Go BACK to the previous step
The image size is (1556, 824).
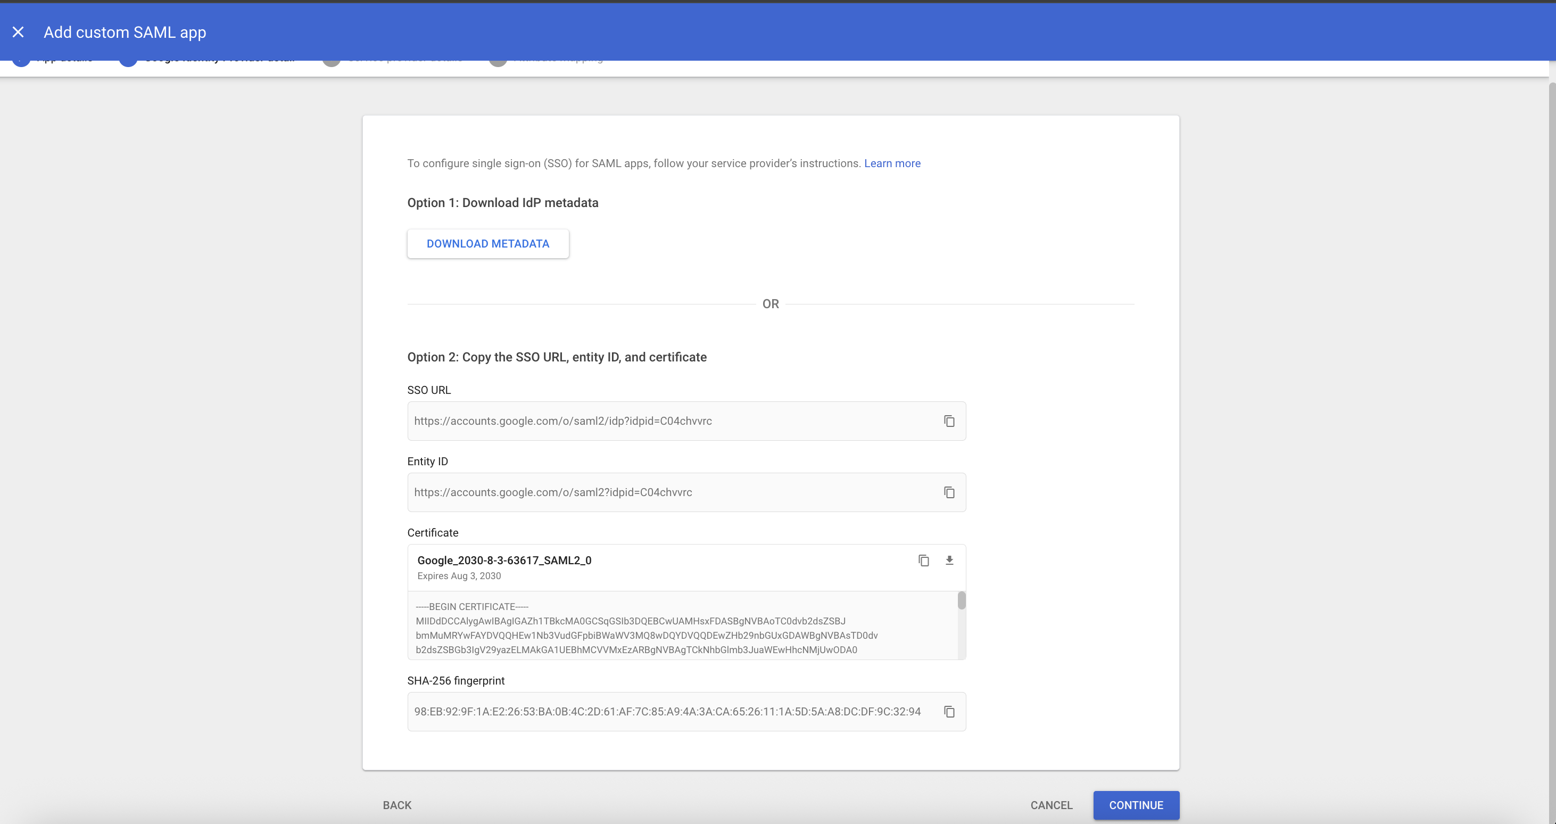coord(397,805)
